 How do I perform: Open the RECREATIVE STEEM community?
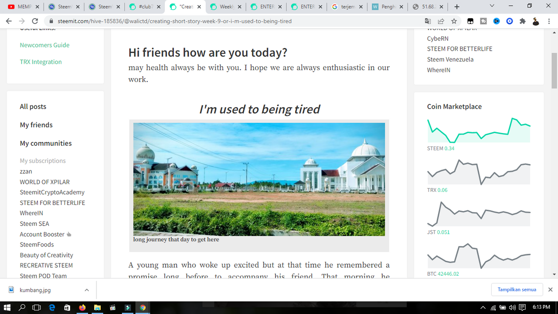46,265
